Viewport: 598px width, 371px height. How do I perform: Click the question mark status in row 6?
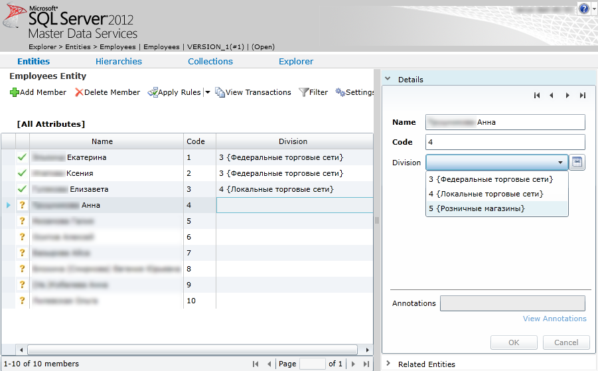point(22,237)
